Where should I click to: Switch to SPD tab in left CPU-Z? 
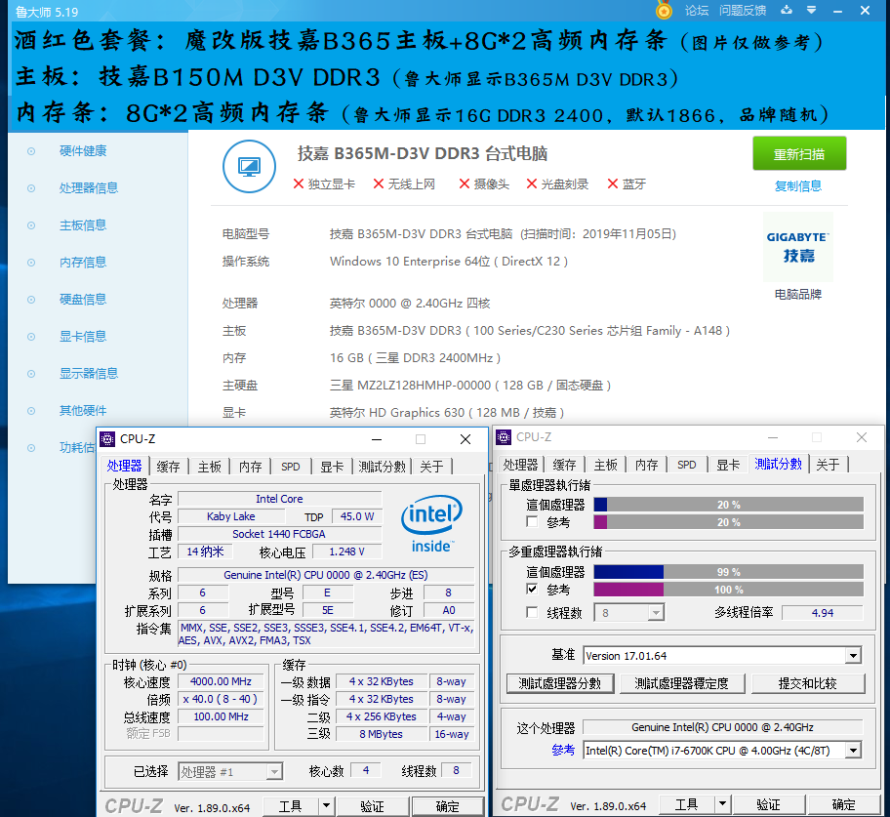(291, 467)
